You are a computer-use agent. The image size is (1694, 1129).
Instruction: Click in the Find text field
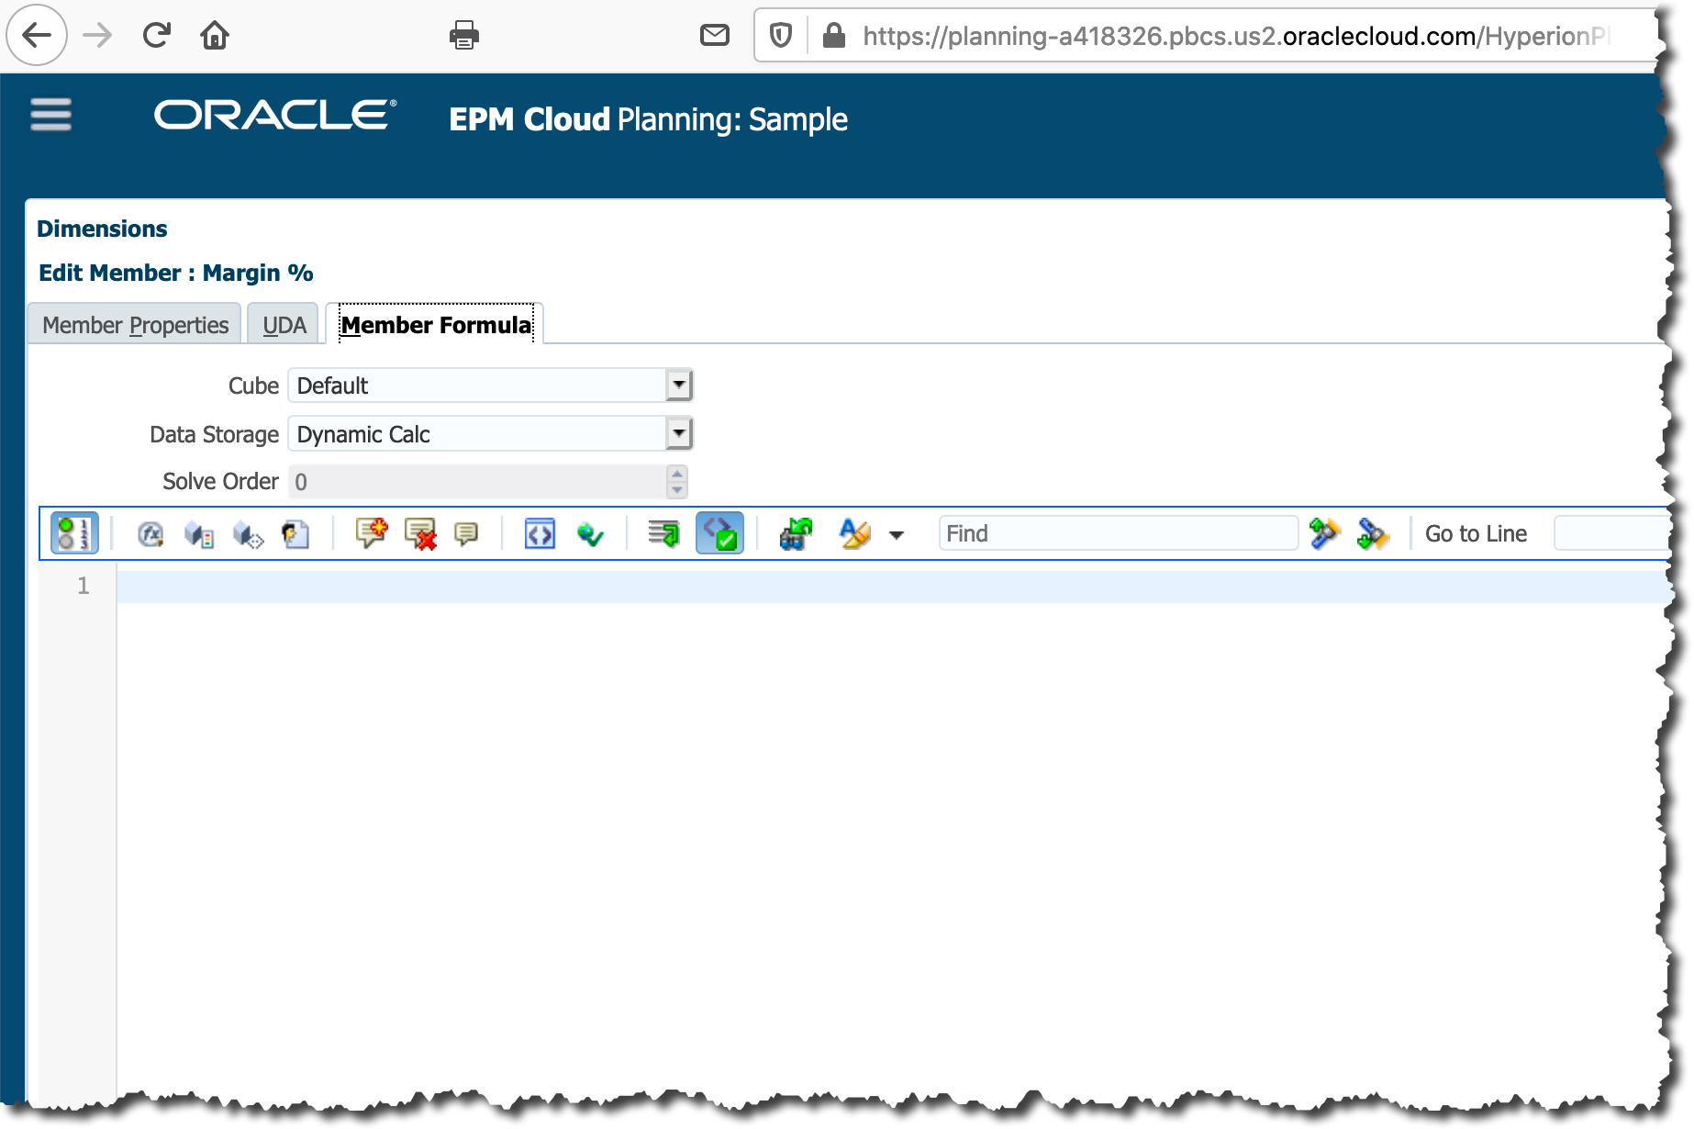point(1119,533)
